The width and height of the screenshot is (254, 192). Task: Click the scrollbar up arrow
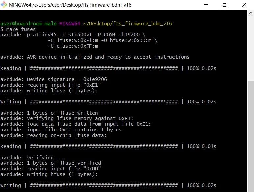(251, 13)
